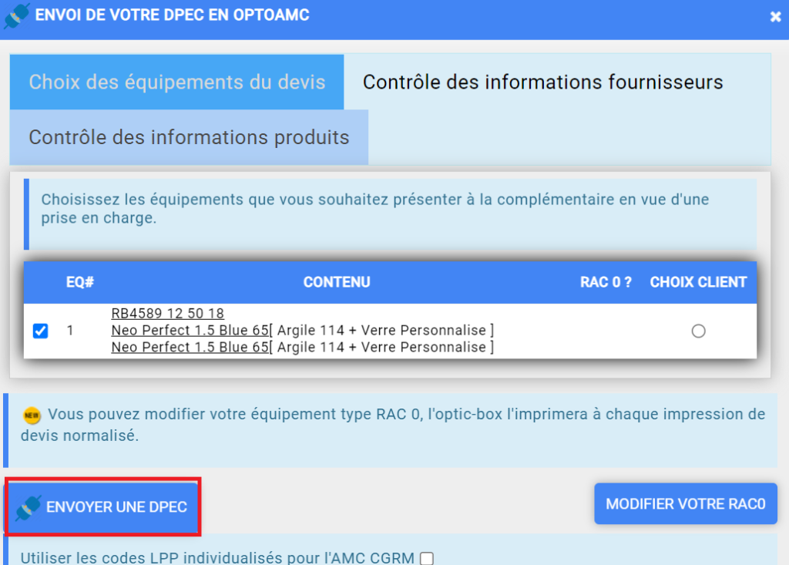Select the Choix Client radio button
The height and width of the screenshot is (565, 789).
698,331
